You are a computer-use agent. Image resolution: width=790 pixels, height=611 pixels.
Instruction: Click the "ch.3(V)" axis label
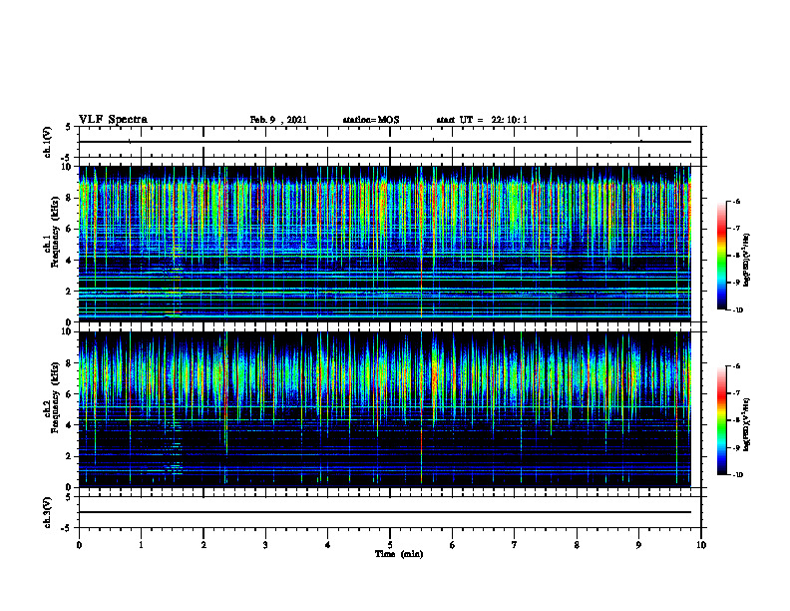pos(47,512)
